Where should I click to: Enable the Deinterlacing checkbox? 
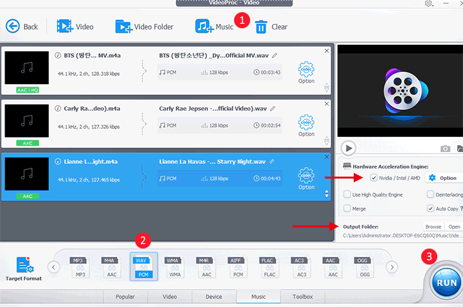[430, 195]
